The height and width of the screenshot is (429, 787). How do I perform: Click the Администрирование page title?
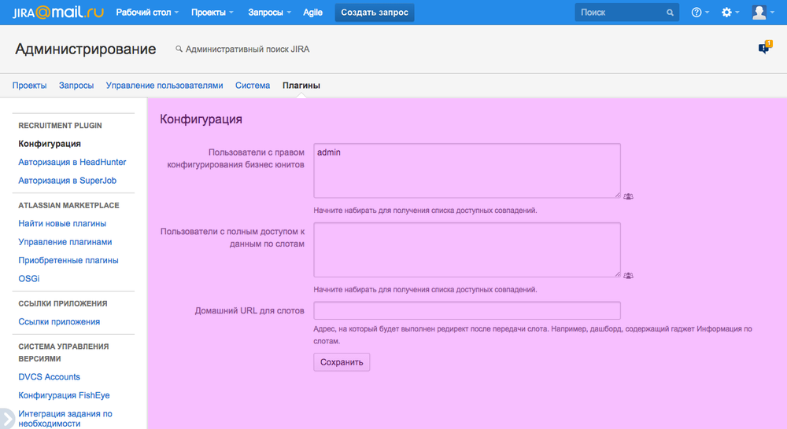85,49
